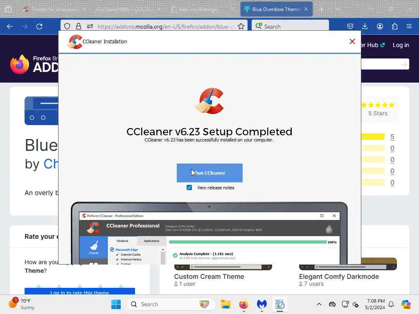The width and height of the screenshot is (419, 314).
Task: Click the Firefox Add-ons logo
Action: (34, 64)
